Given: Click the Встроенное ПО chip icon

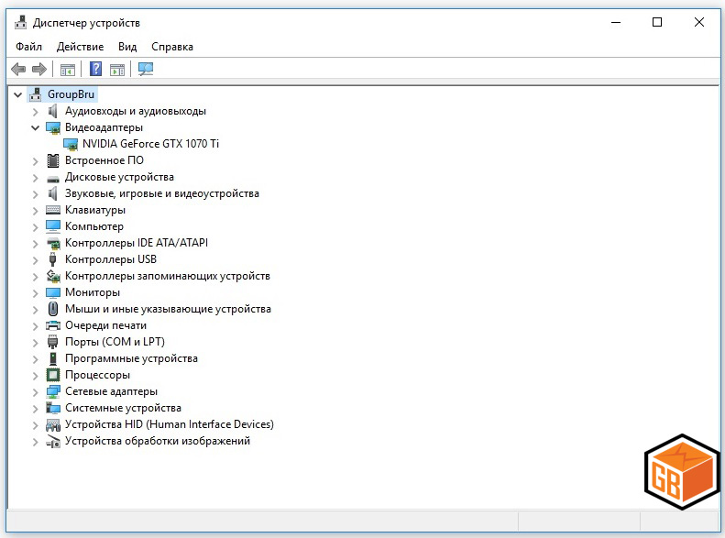Looking at the screenshot, I should (x=53, y=160).
